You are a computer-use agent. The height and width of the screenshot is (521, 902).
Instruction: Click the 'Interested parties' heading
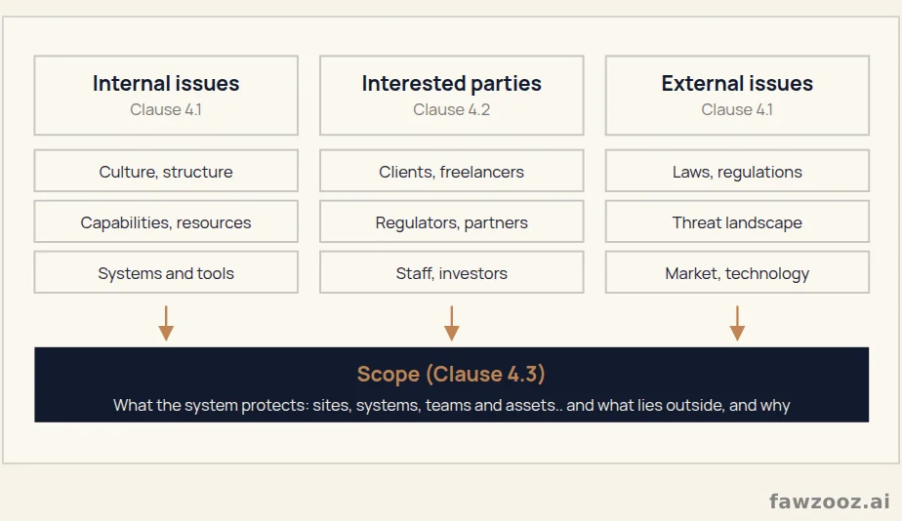click(x=452, y=83)
